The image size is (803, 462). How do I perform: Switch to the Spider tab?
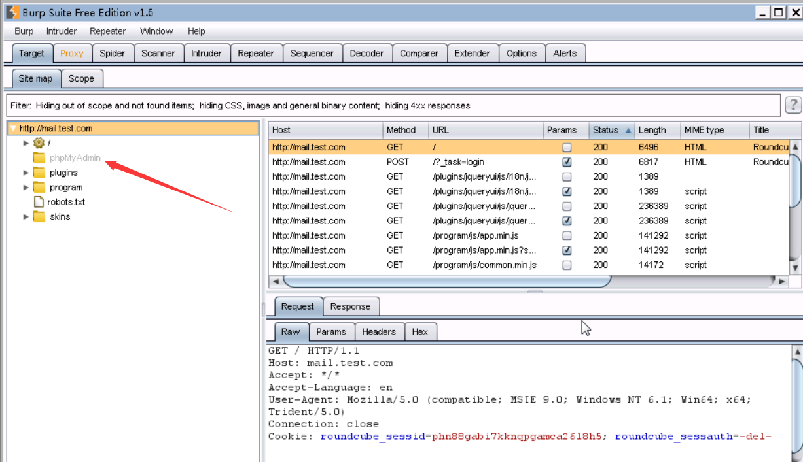pos(113,54)
